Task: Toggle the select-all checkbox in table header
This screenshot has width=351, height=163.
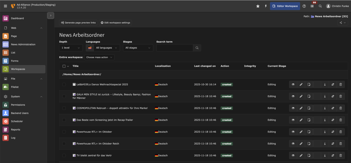Action: 64,66
